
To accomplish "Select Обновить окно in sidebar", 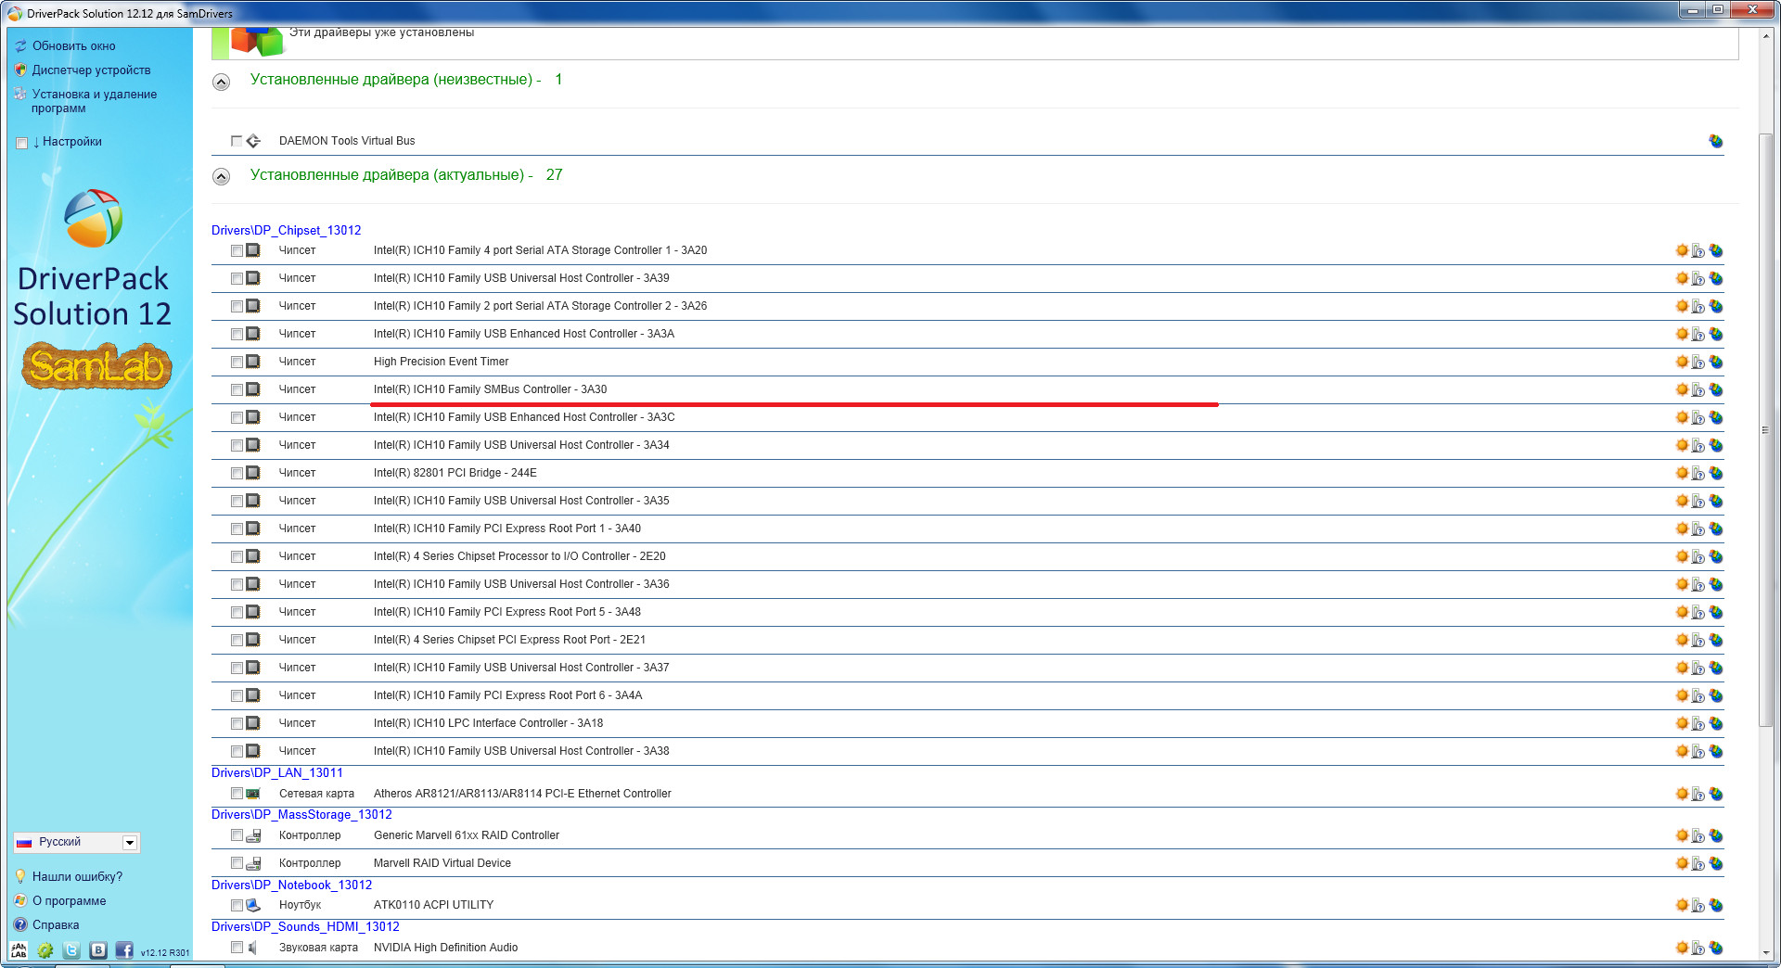I will click(x=73, y=46).
